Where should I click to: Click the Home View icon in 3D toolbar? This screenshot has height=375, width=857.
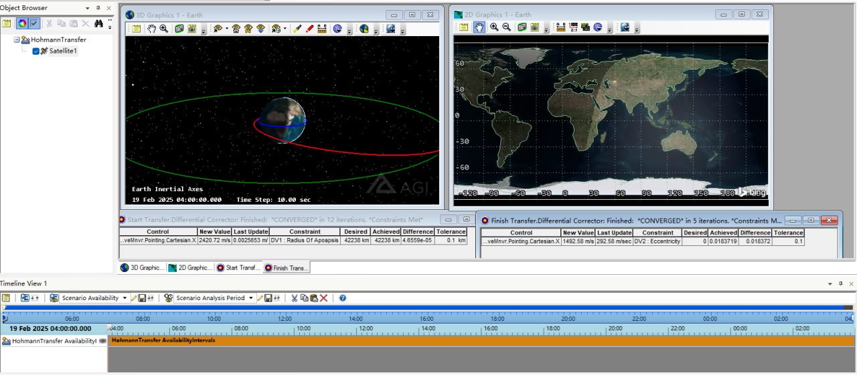pyautogui.click(x=236, y=29)
